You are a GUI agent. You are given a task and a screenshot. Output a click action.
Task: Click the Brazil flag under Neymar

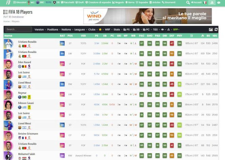pos(24,97)
